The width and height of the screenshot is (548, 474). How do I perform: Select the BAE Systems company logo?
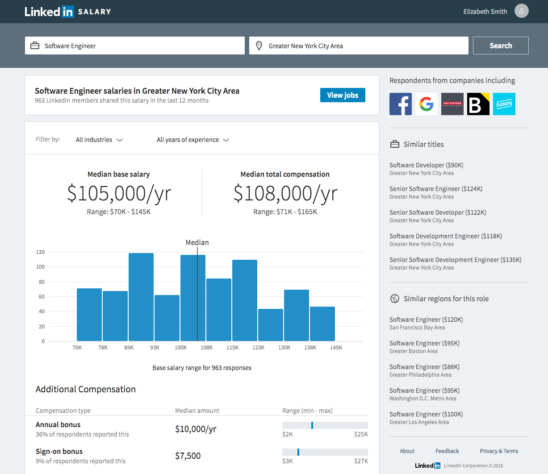(x=452, y=104)
